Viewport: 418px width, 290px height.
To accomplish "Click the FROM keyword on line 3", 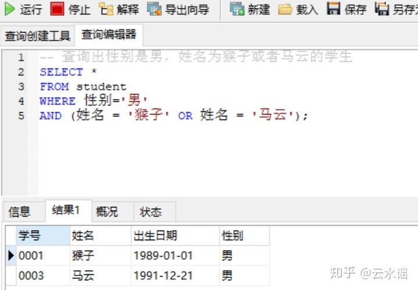I will coord(55,87).
